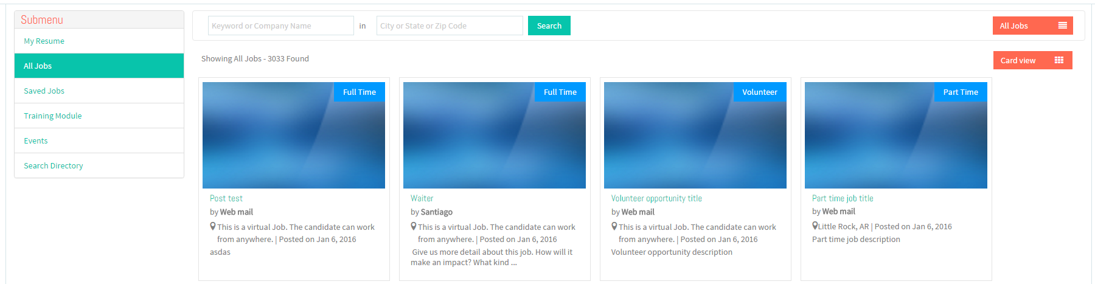1095x284 pixels.
Task: Click grid icon on Card view button
Action: coord(1058,60)
